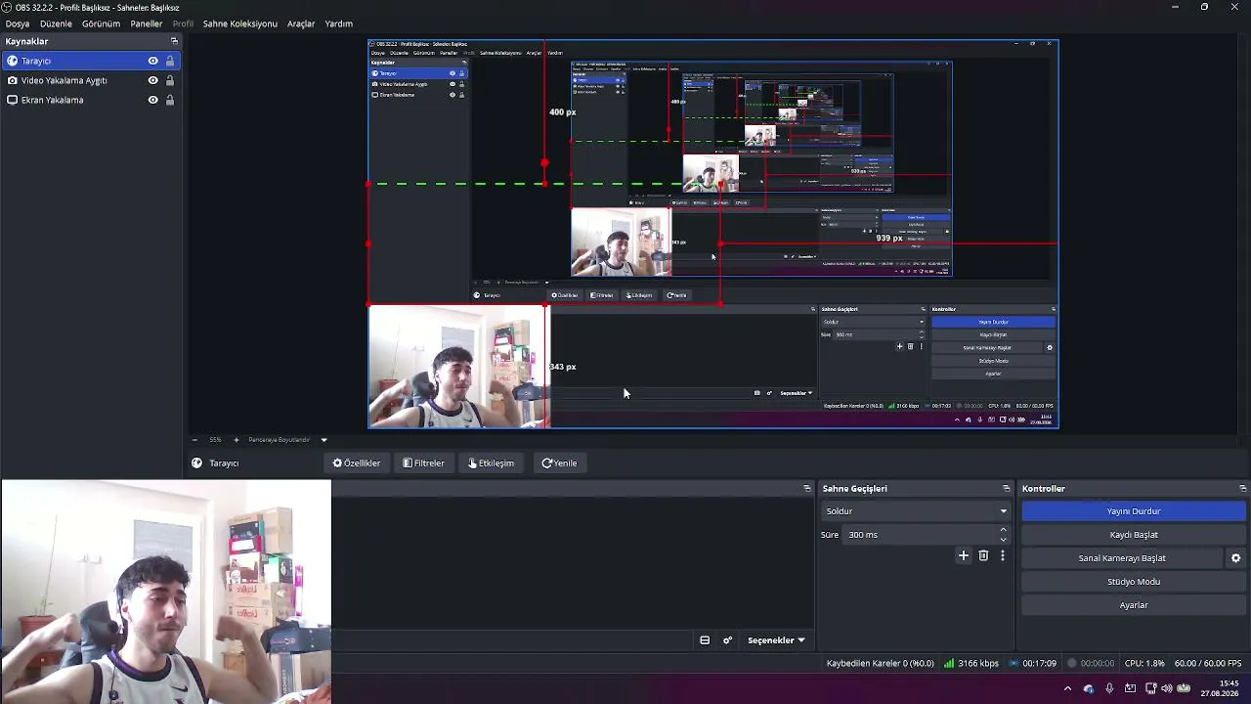1251x704 pixels.
Task: Click the 60.00 / 60.00 FPS status
Action: pos(1208,663)
